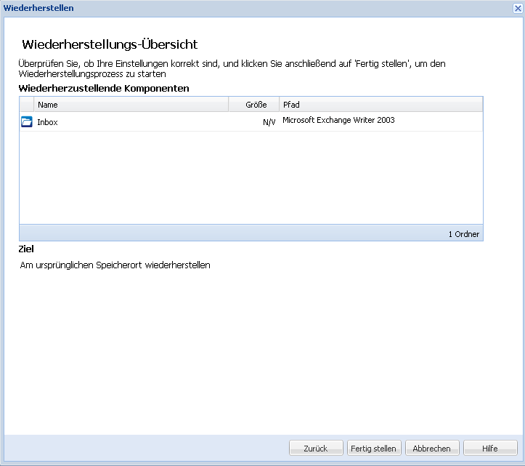This screenshot has width=525, height=466.
Task: Close the Wiederherstellen dialog
Action: (518, 9)
